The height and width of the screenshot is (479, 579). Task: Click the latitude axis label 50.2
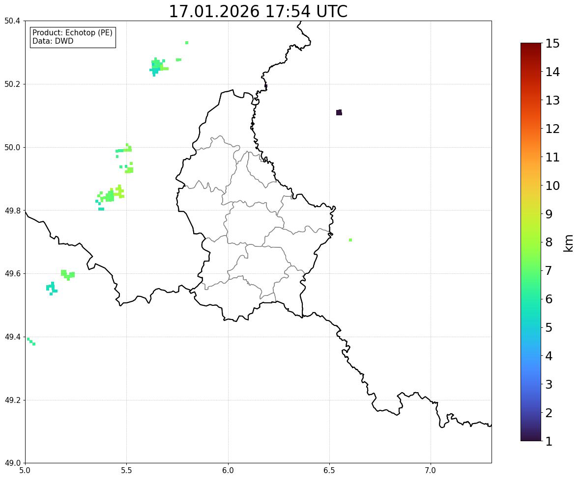pyautogui.click(x=12, y=84)
